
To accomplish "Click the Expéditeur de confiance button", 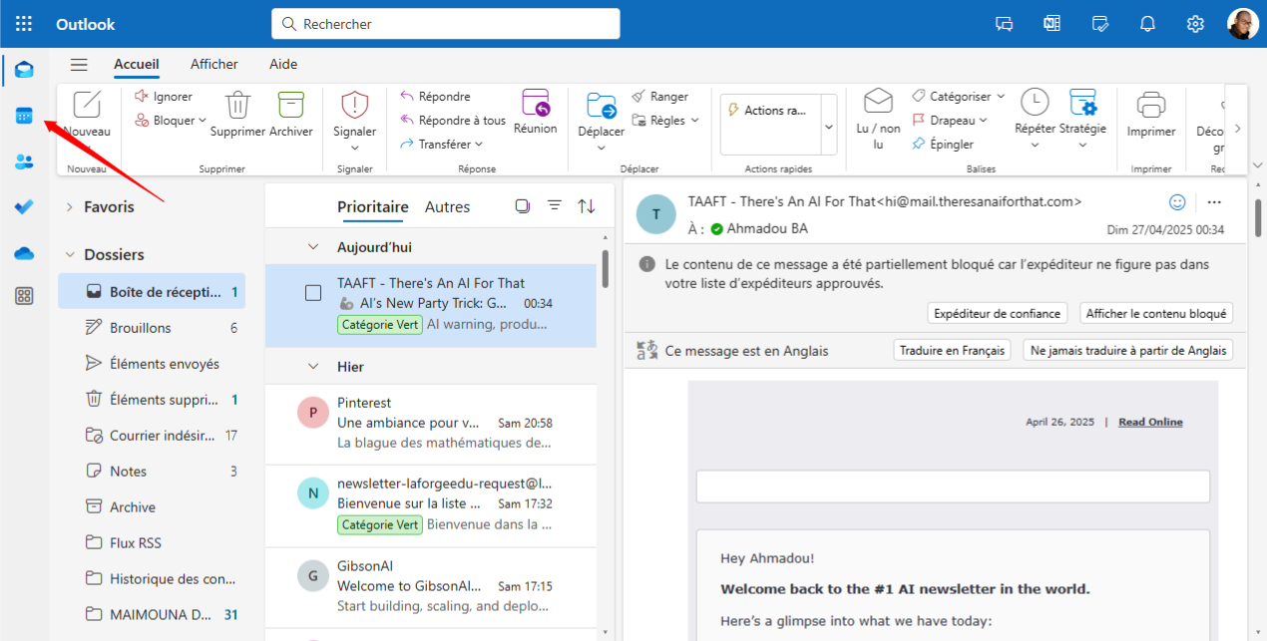I will click(x=997, y=312).
